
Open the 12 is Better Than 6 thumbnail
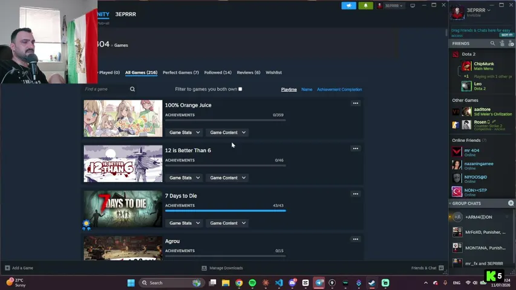pyautogui.click(x=123, y=164)
